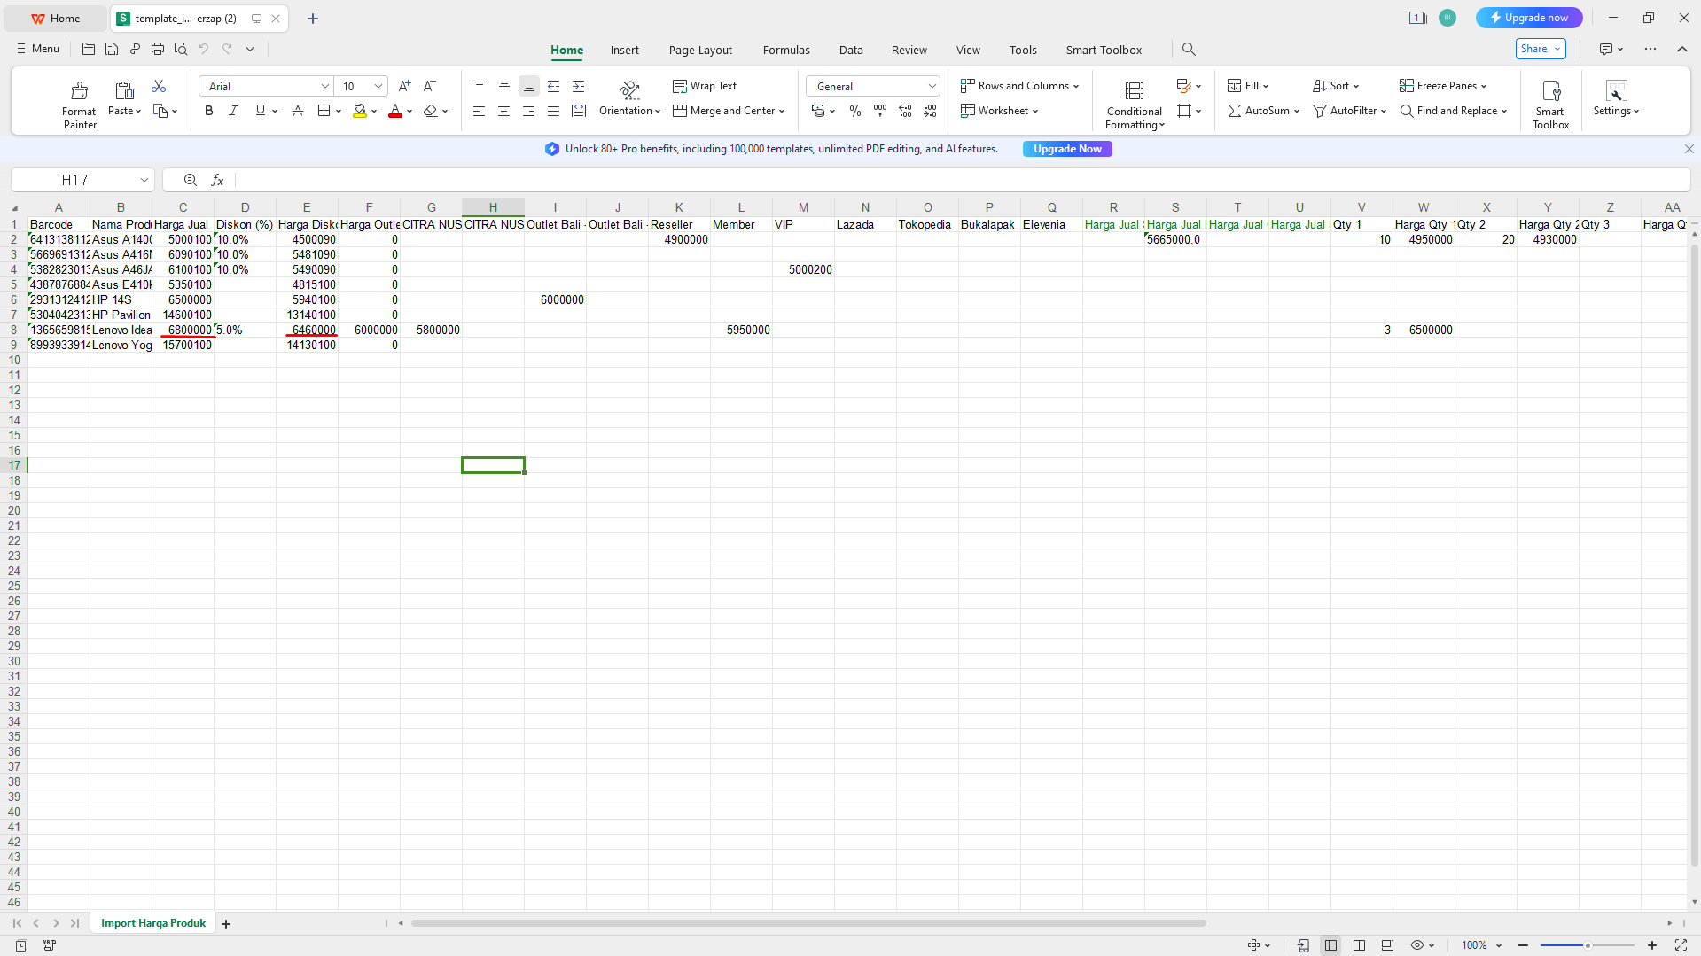Image resolution: width=1701 pixels, height=956 pixels.
Task: Click the Find and Replace button
Action: 1454,111
